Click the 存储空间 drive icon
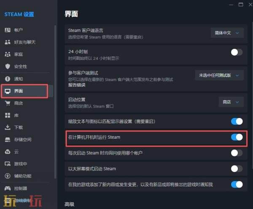The height and width of the screenshot is (209, 253). (8, 139)
